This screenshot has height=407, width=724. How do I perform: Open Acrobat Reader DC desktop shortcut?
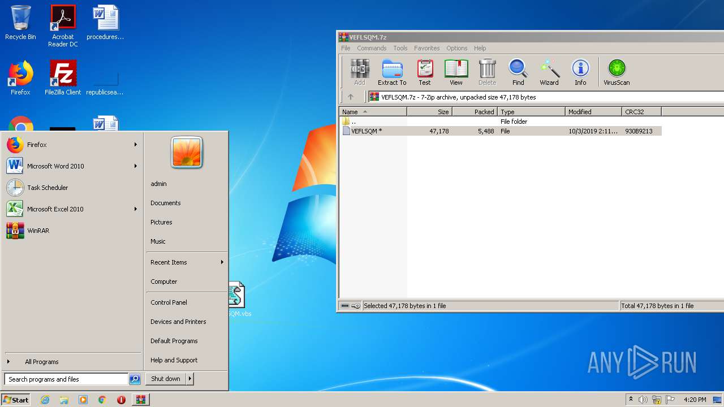[x=63, y=26]
